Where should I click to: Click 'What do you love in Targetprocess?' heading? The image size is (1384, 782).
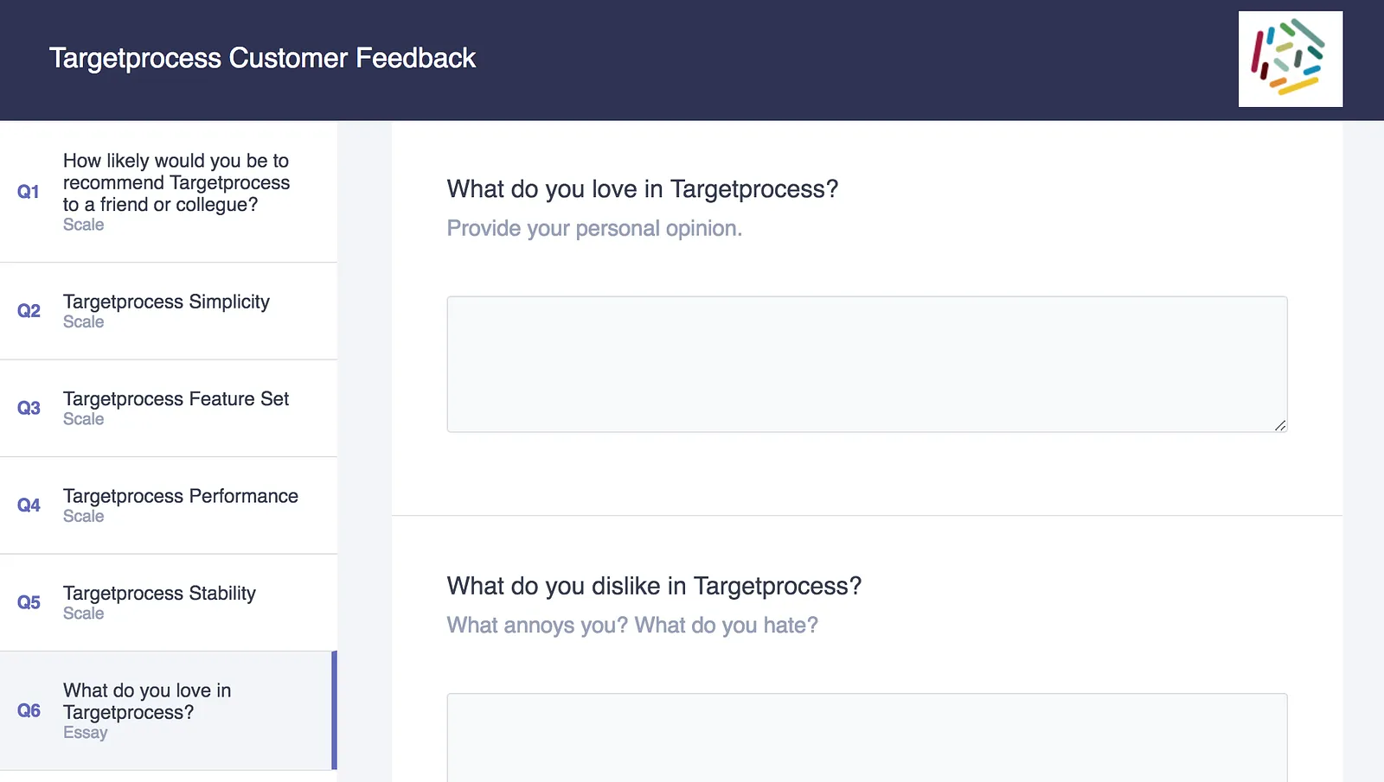click(643, 189)
